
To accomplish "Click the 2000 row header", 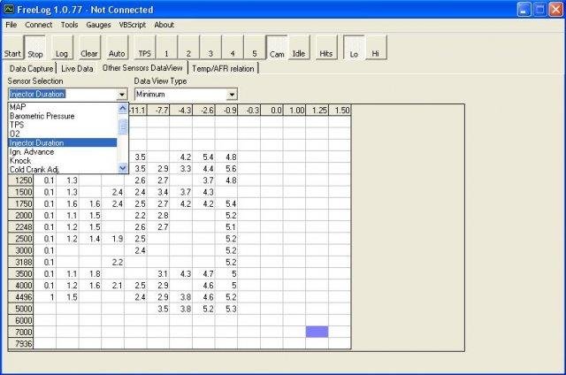I will 21,216.
